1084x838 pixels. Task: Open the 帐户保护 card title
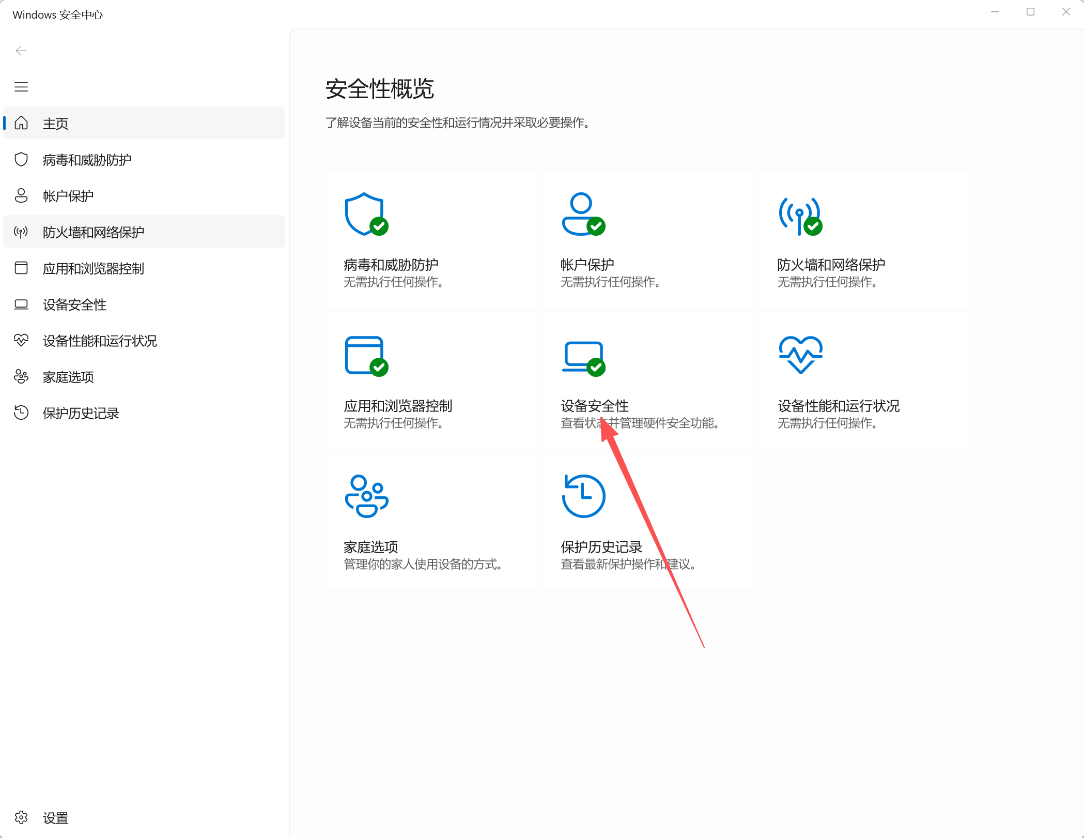[x=587, y=265]
